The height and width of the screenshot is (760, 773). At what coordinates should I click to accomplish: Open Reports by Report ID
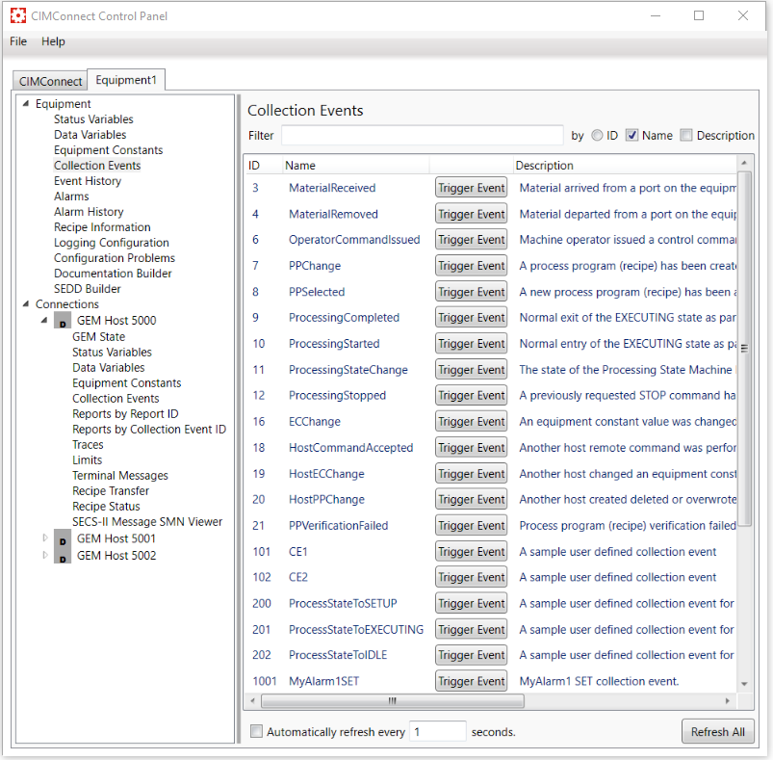click(125, 414)
